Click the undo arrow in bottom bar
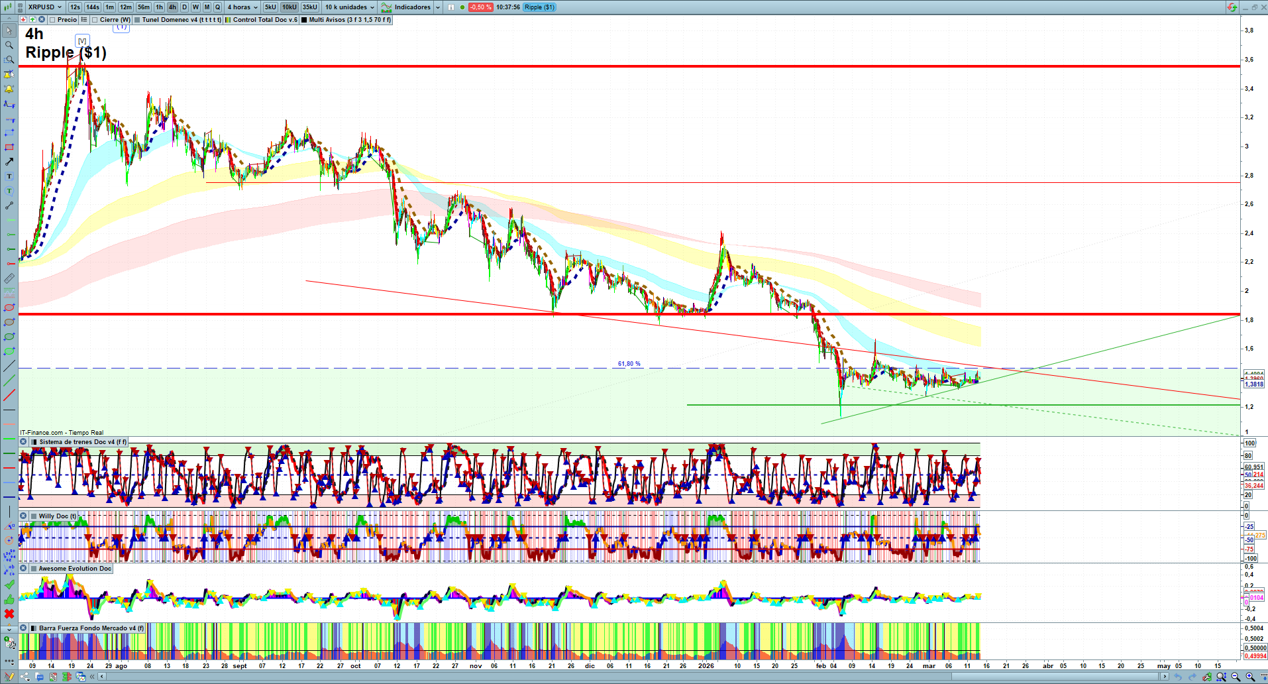 (1177, 677)
